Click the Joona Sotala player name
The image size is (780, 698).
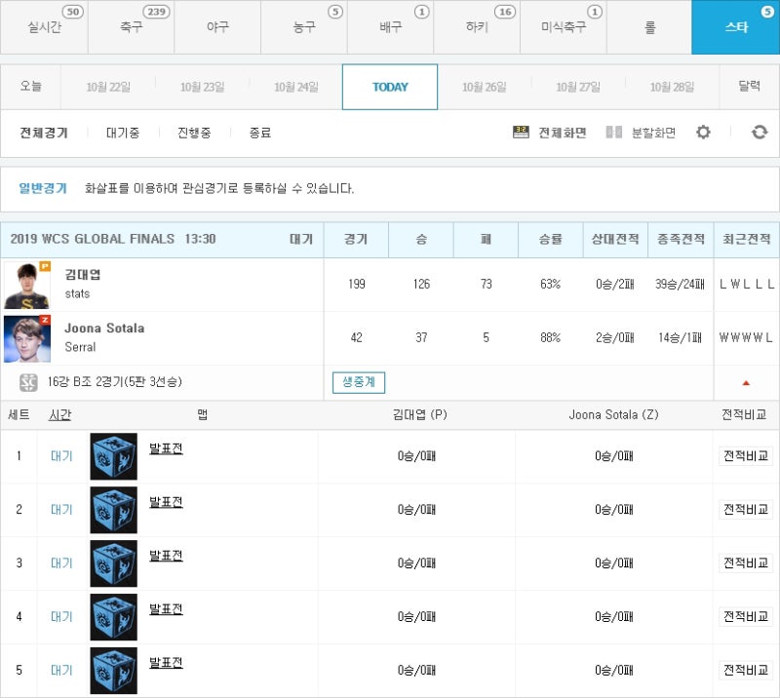104,329
